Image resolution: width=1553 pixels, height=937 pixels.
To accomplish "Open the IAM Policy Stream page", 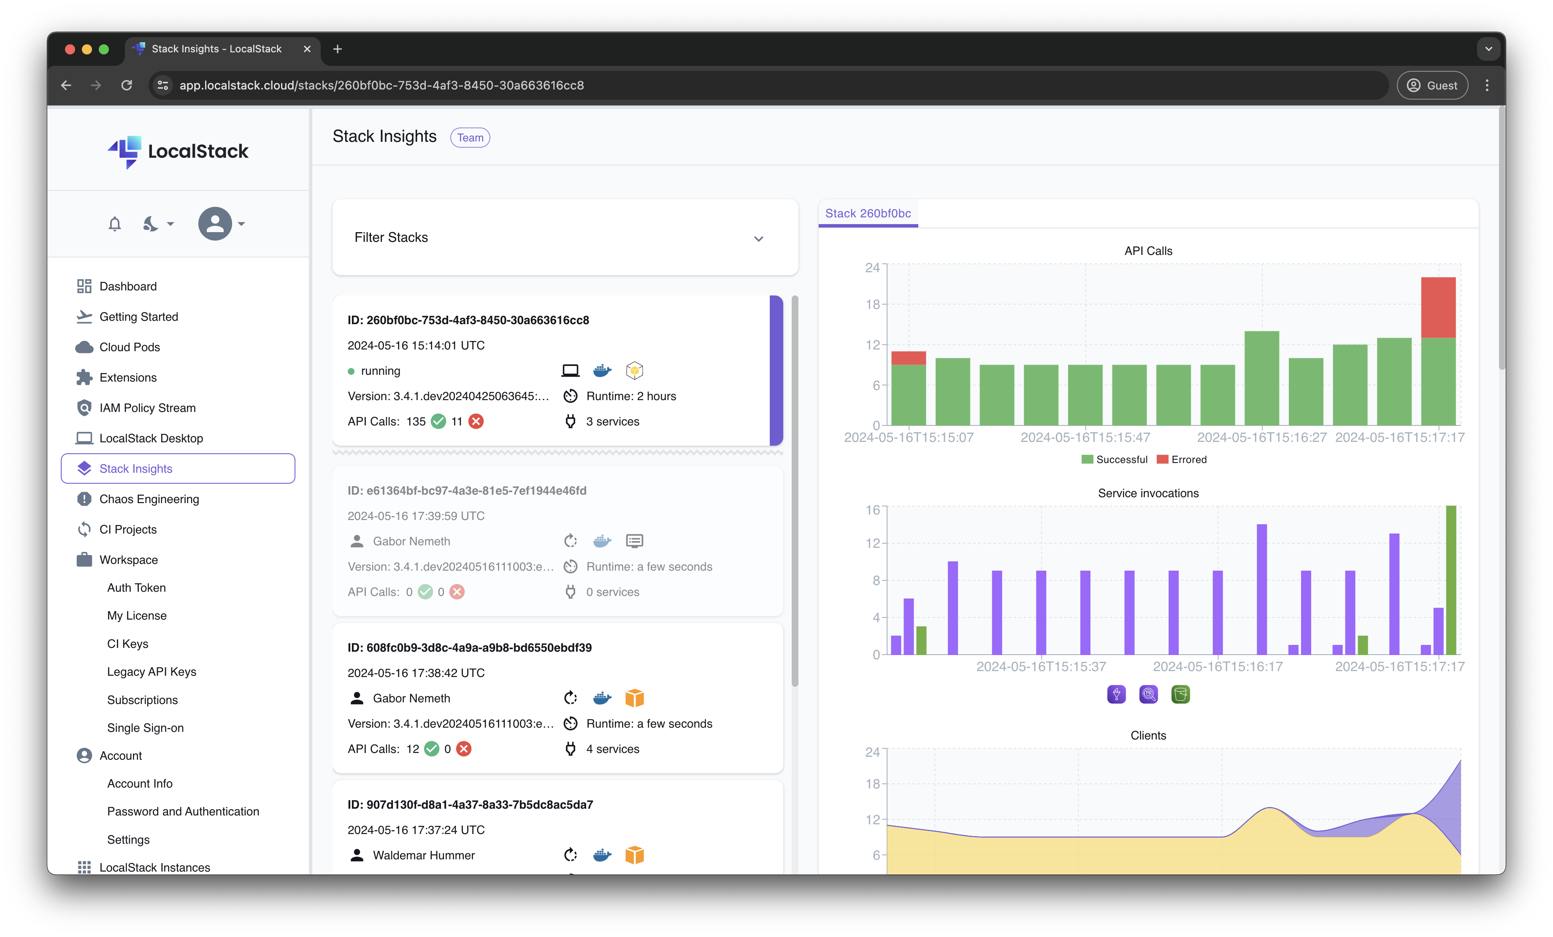I will point(147,407).
